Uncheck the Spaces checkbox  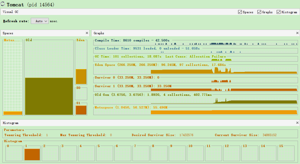coord(240,12)
